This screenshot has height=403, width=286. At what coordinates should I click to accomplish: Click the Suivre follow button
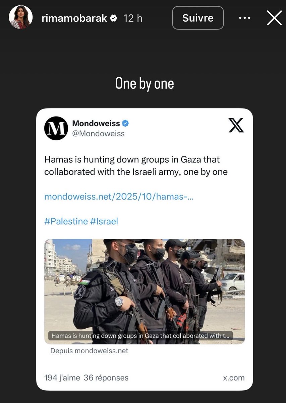pos(198,18)
